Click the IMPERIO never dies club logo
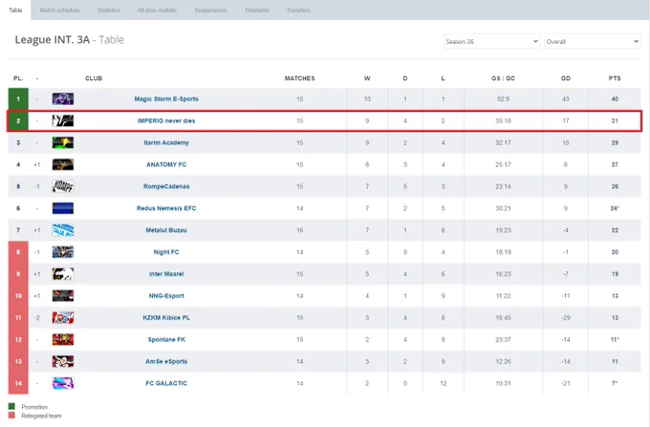650x427 pixels. 63,121
